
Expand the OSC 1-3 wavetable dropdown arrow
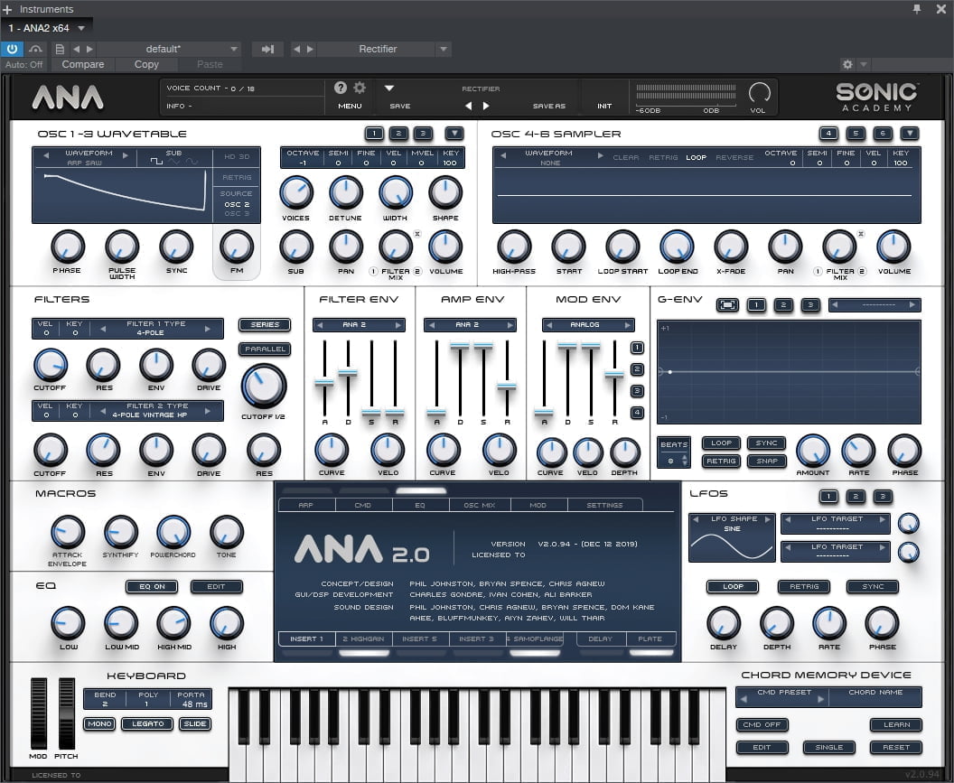tap(454, 134)
